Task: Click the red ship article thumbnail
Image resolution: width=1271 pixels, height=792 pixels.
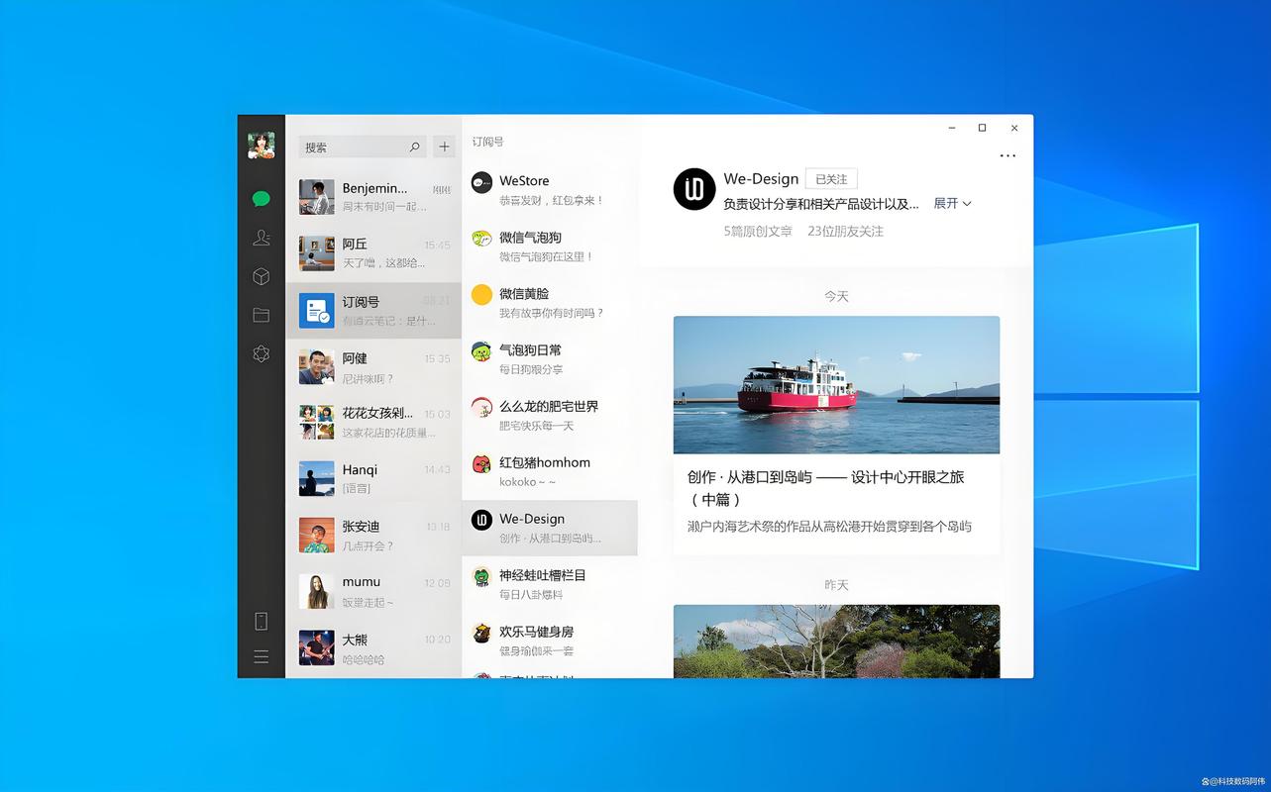Action: click(x=835, y=384)
